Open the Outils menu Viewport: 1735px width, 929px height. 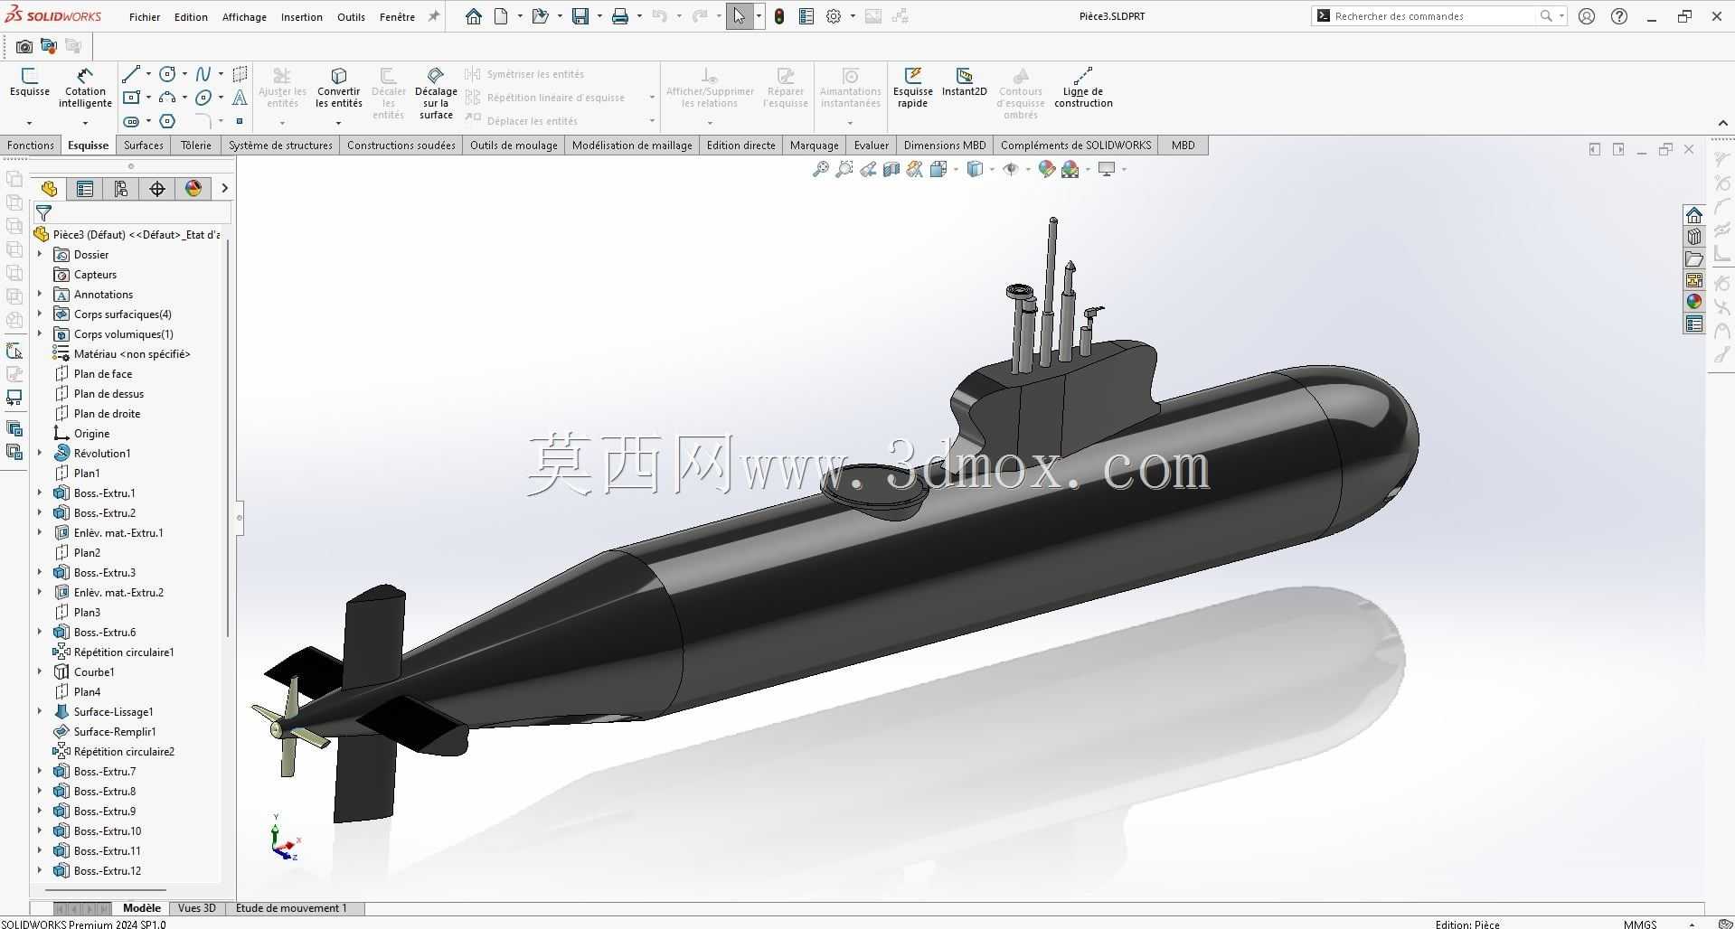pos(351,16)
